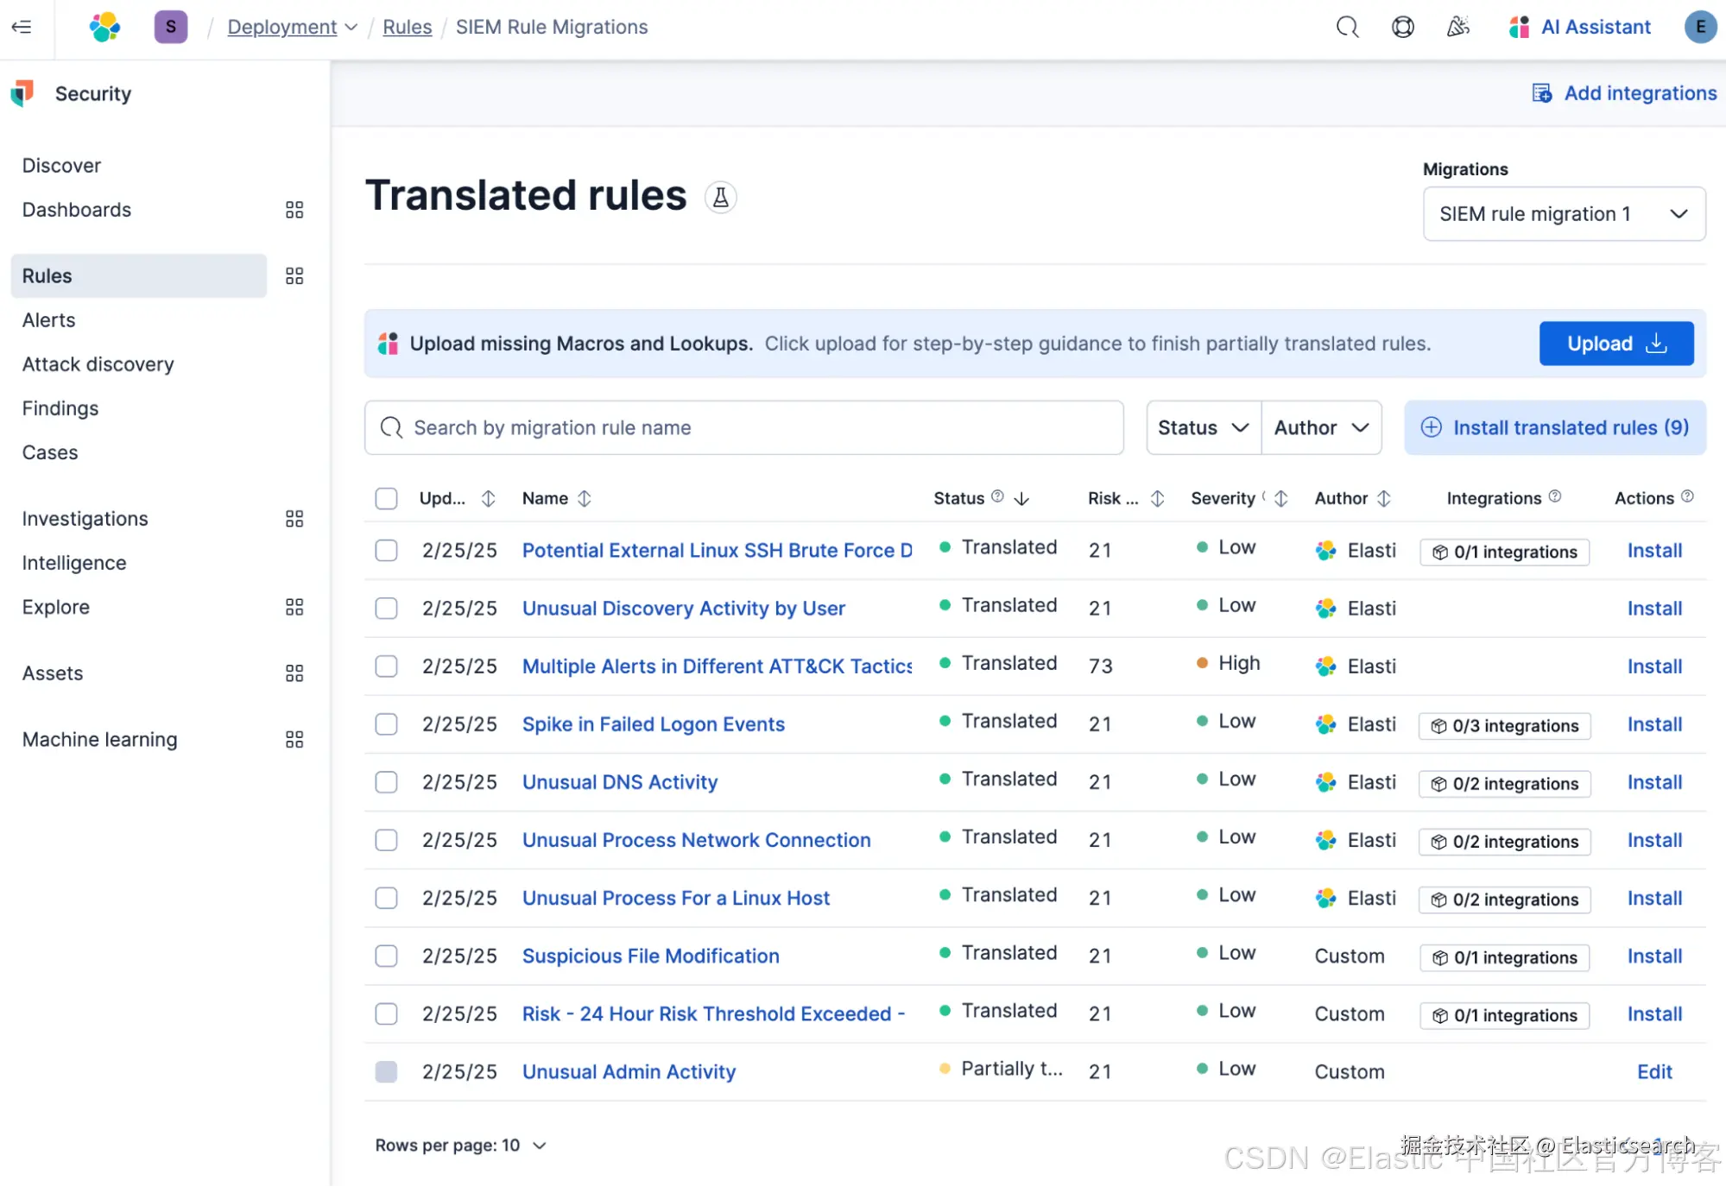Sort by the Name column arrows
Screen dimensions: 1726x1187
[x=585, y=498]
